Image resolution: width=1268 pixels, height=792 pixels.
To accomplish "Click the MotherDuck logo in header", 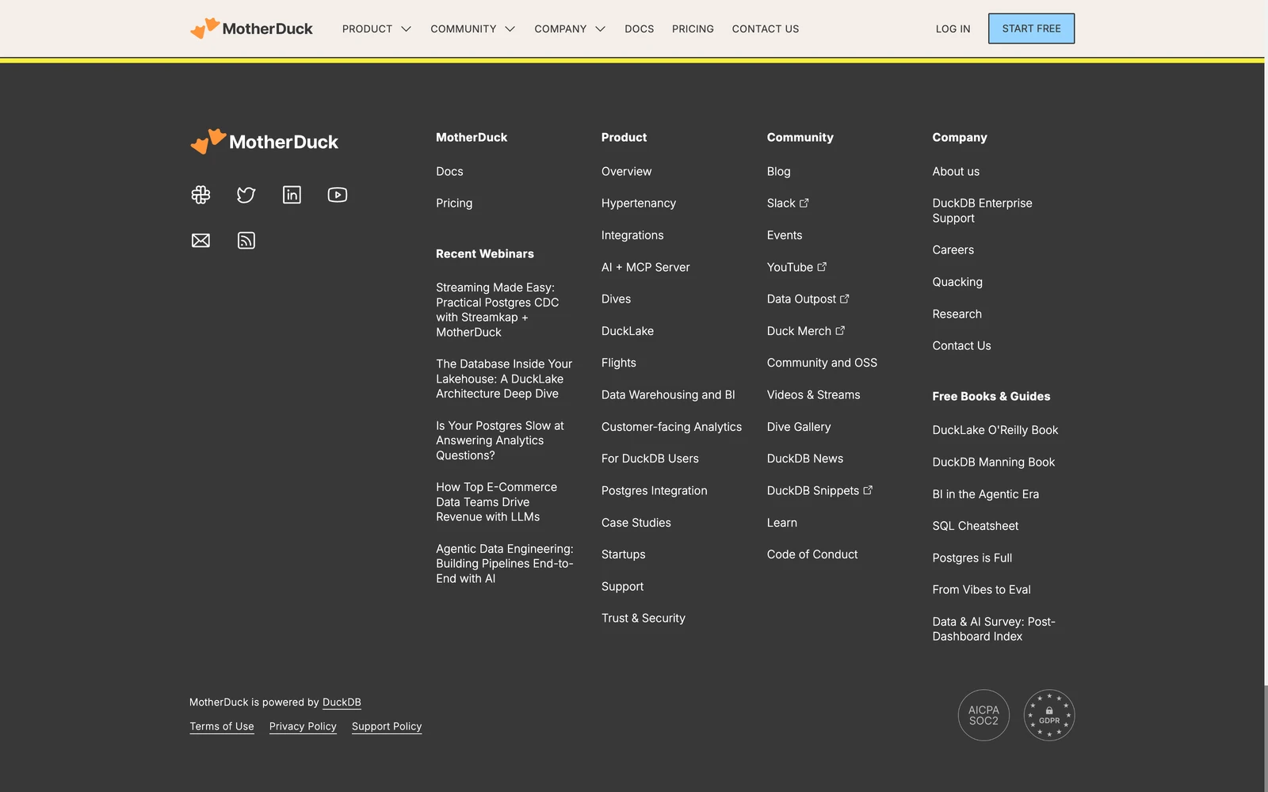I will (x=251, y=29).
